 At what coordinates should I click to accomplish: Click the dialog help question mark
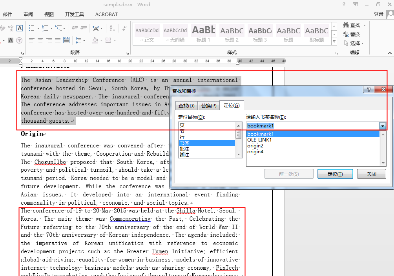click(x=368, y=89)
